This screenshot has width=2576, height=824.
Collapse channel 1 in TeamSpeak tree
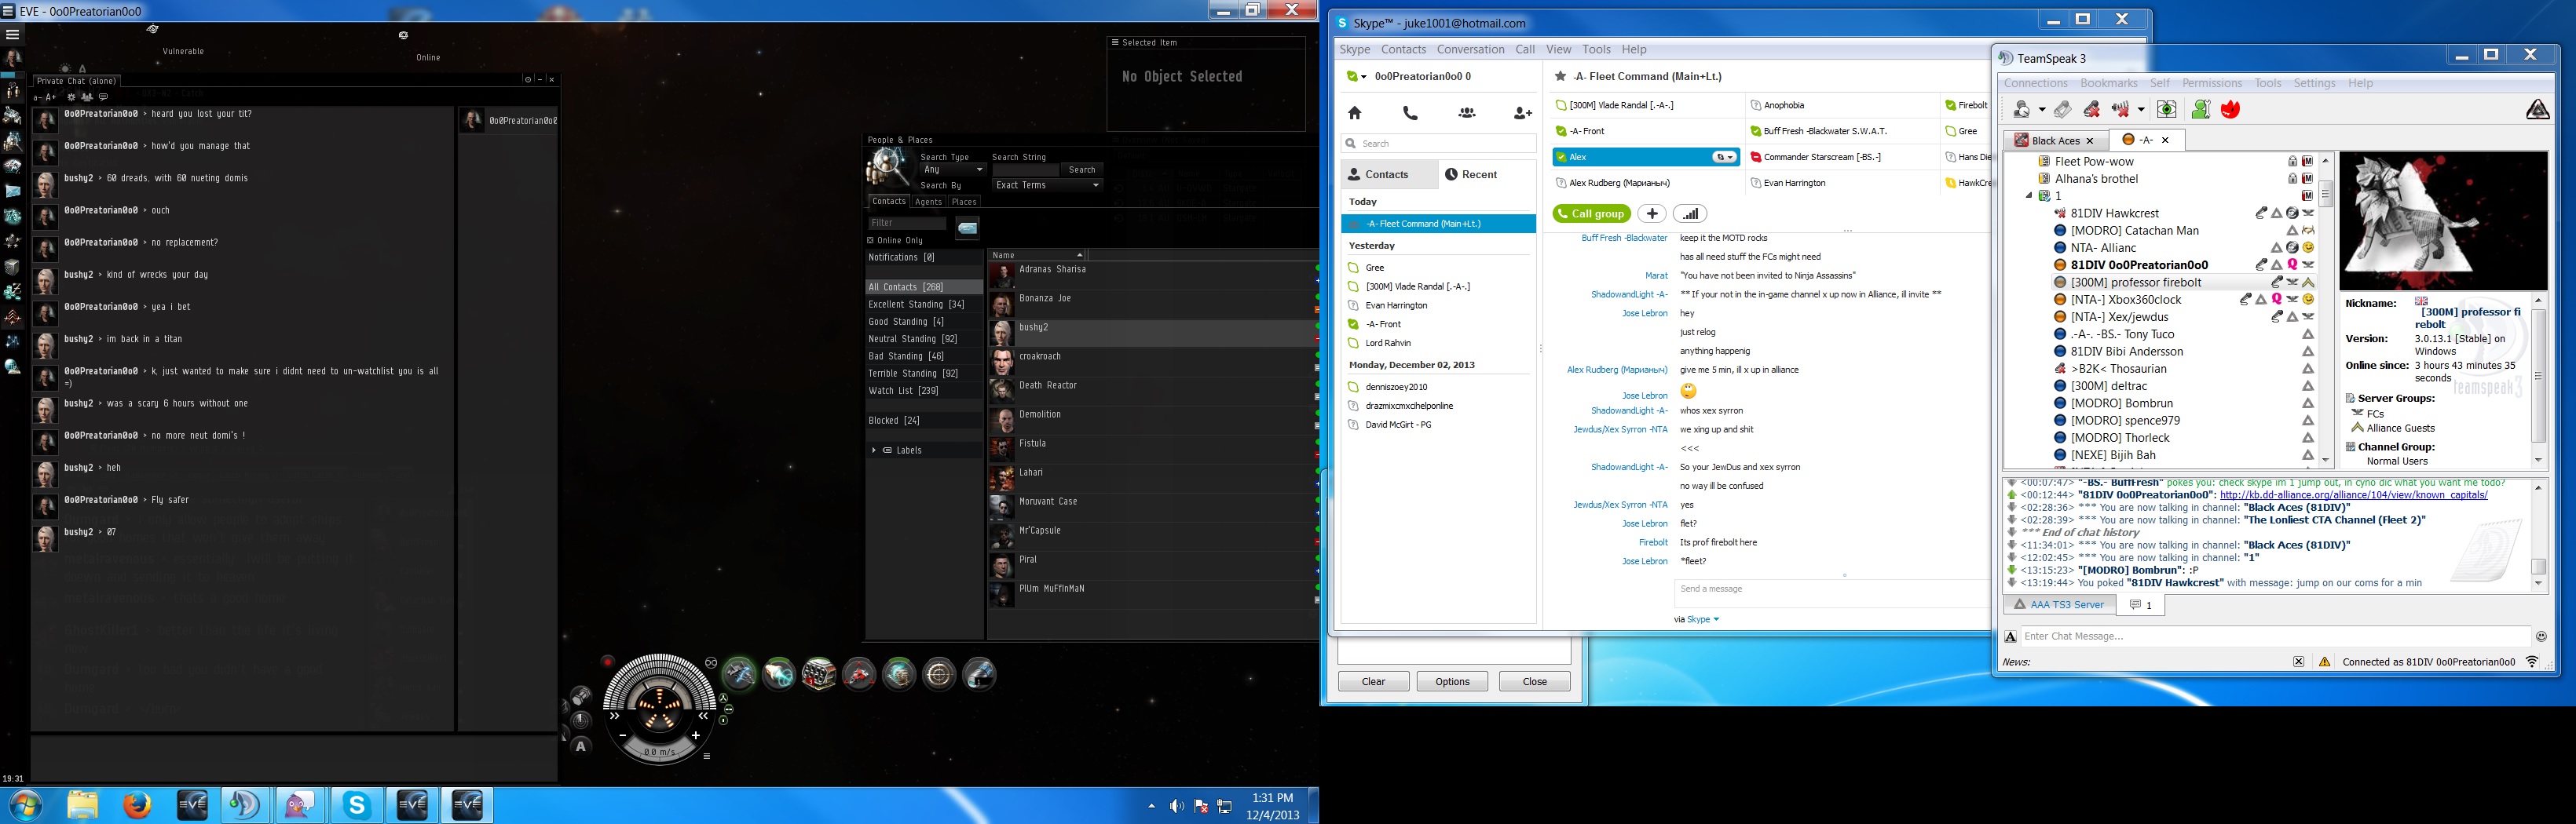click(2029, 195)
